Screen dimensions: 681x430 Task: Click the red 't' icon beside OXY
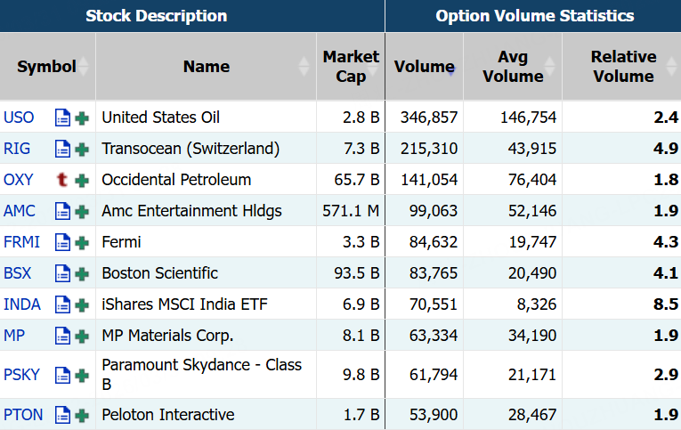coord(62,180)
